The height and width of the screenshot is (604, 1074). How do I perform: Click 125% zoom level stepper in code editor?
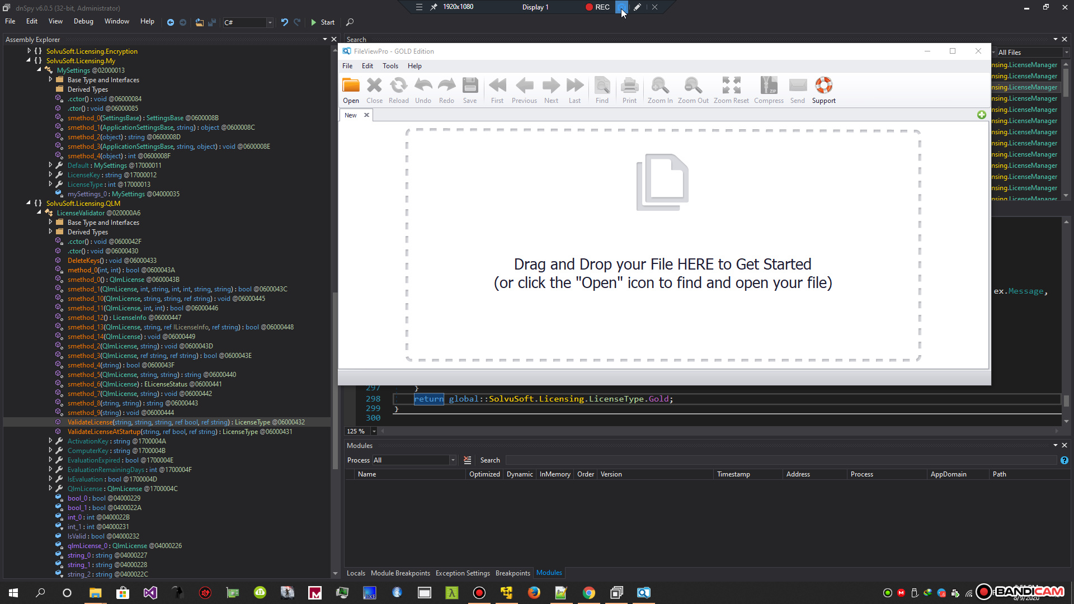[375, 431]
